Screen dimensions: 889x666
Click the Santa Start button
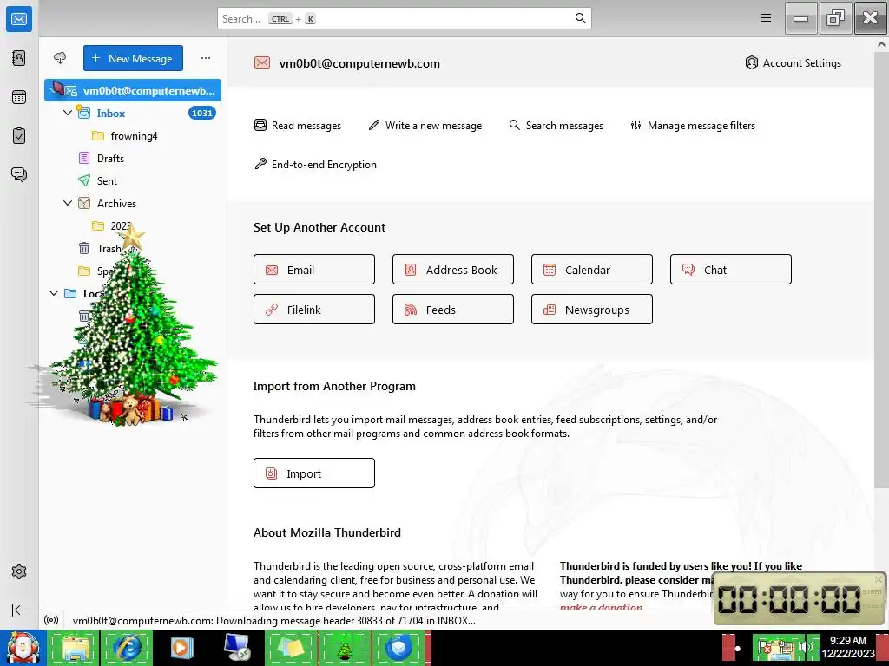[x=23, y=648]
